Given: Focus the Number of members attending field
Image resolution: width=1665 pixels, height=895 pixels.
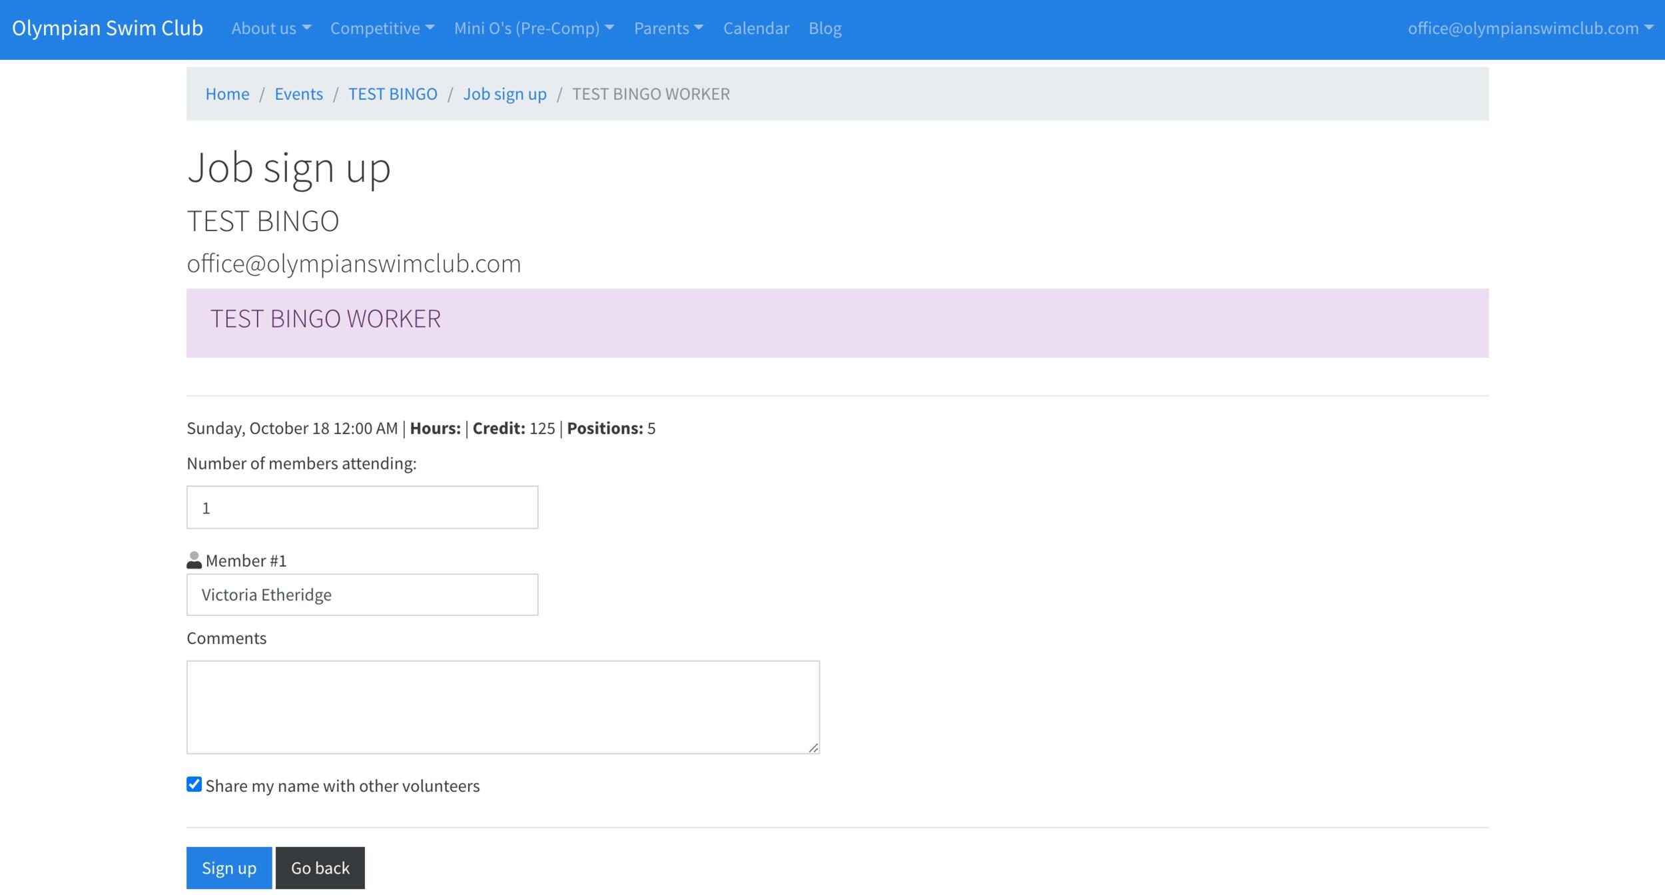Looking at the screenshot, I should (x=362, y=507).
